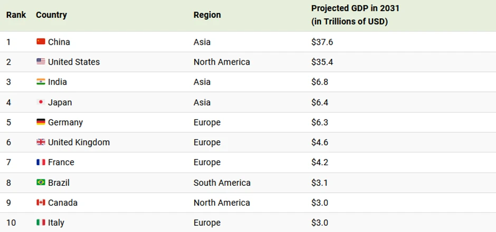Click the Japan flag icon
496x232 pixels.
[x=41, y=102]
